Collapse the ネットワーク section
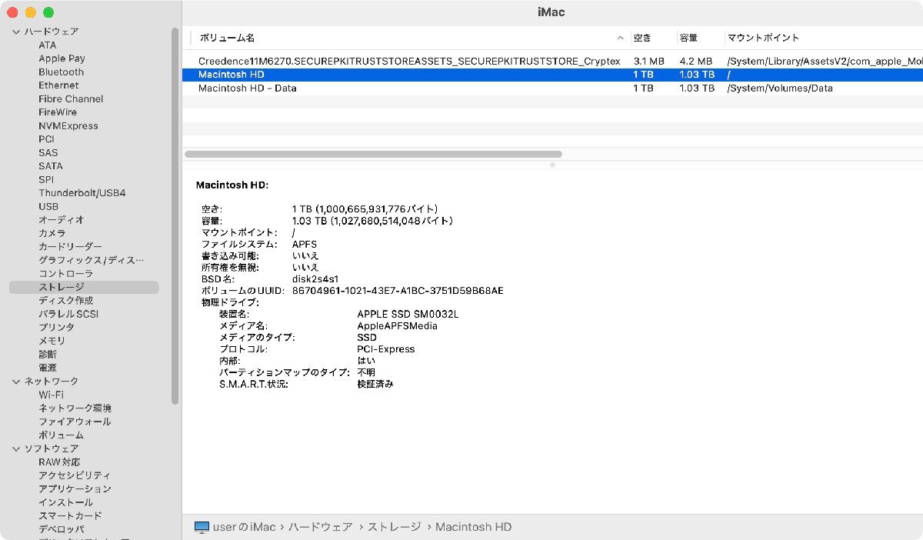 [16, 381]
